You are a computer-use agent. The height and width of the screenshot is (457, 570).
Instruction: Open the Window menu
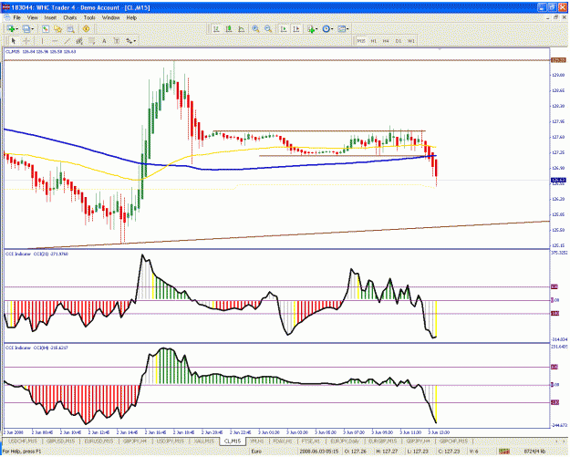tap(110, 17)
